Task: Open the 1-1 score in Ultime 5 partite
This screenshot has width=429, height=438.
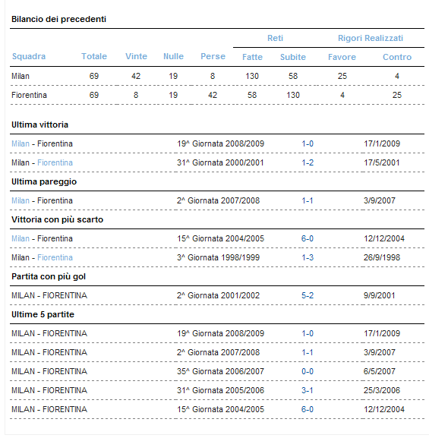Action: tap(308, 352)
